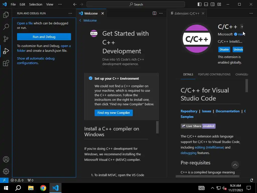Toggle the secondary side bar layout icon
The height and width of the screenshot is (193, 257).
(x=213, y=5)
